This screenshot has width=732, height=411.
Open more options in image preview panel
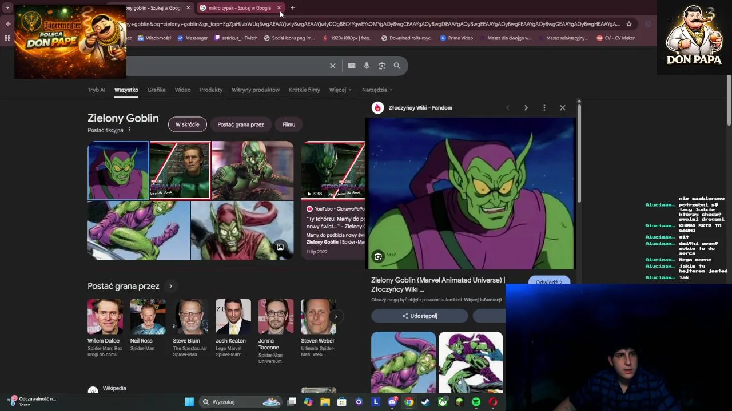tap(544, 107)
